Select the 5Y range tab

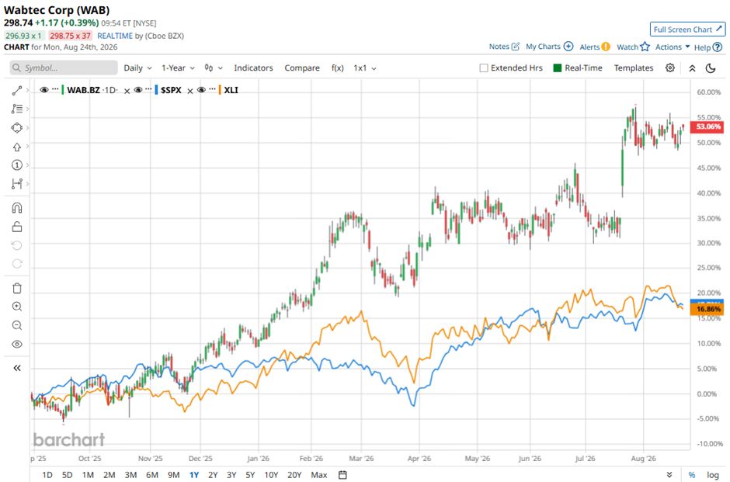click(251, 475)
